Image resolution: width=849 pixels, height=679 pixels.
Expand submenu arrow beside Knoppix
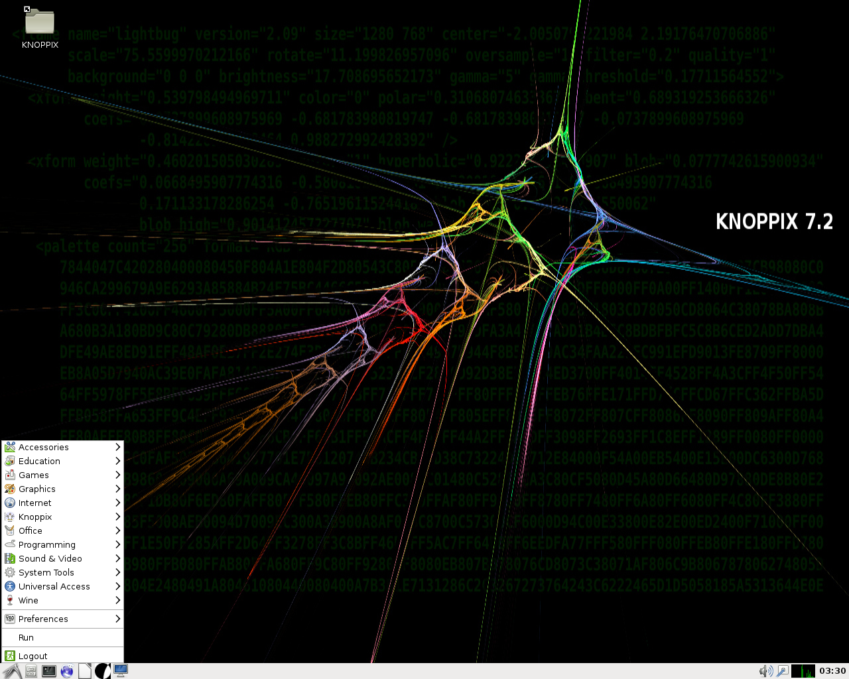coord(117,517)
